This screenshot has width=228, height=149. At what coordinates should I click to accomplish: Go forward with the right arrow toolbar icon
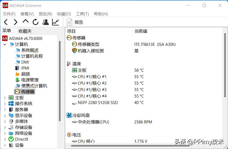(x=15, y=22)
